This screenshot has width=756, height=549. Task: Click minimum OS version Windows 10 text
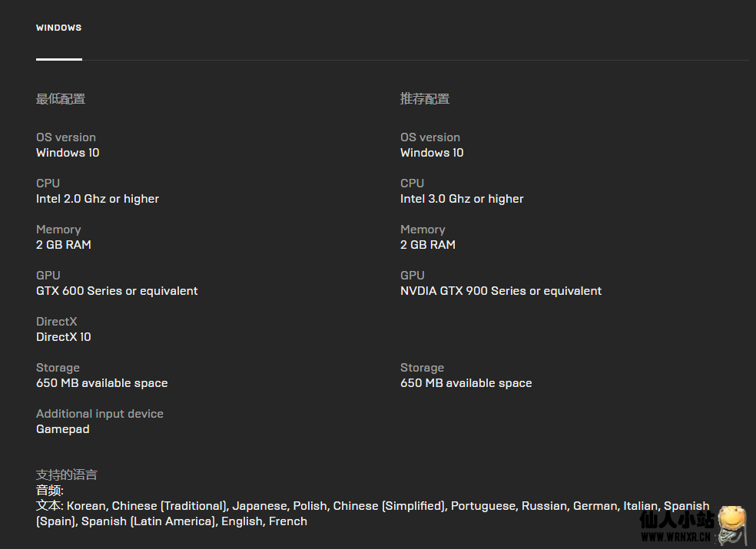tap(68, 153)
